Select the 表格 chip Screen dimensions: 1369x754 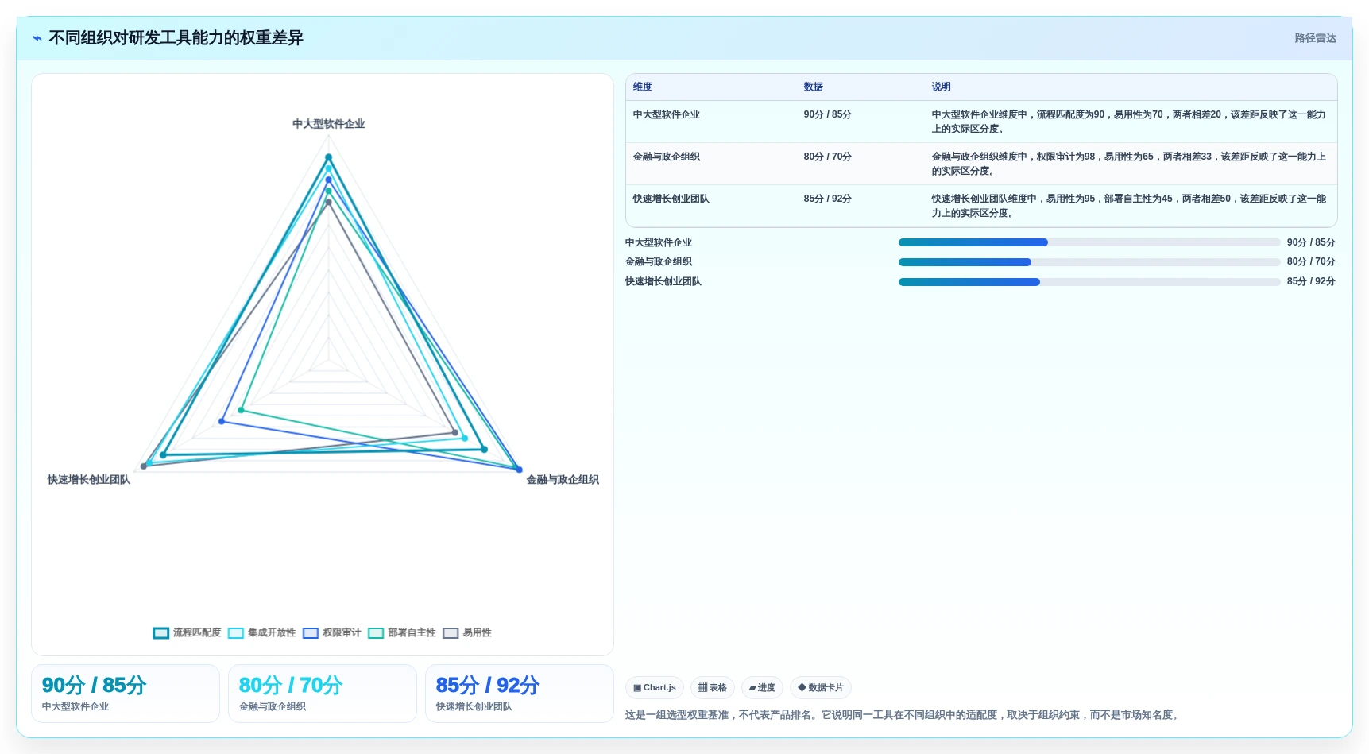713,688
